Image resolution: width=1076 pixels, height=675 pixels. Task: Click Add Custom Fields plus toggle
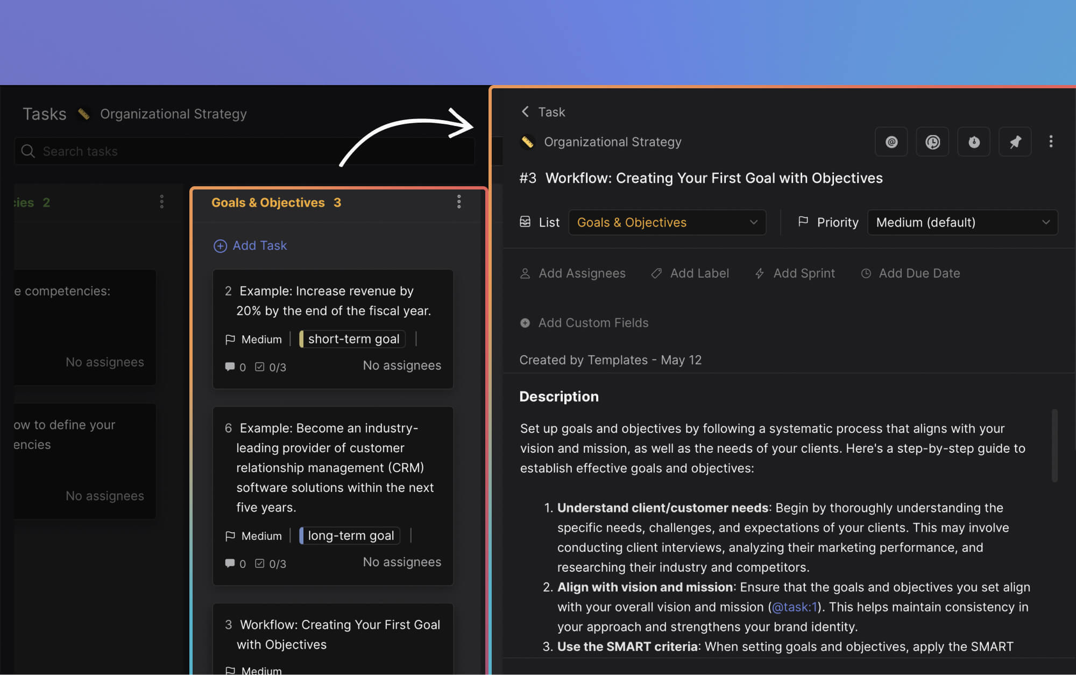pyautogui.click(x=525, y=322)
